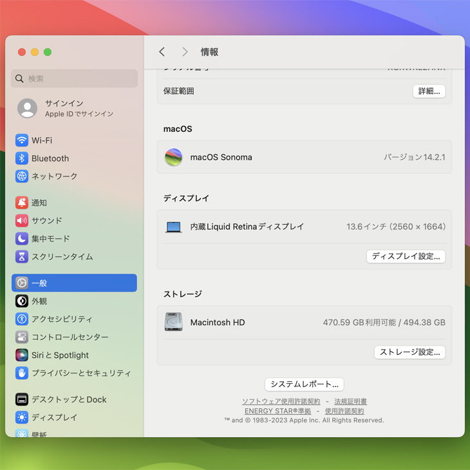Viewport: 470px width, 470px height.
Task: Go back using the left chevron
Action: (x=162, y=52)
